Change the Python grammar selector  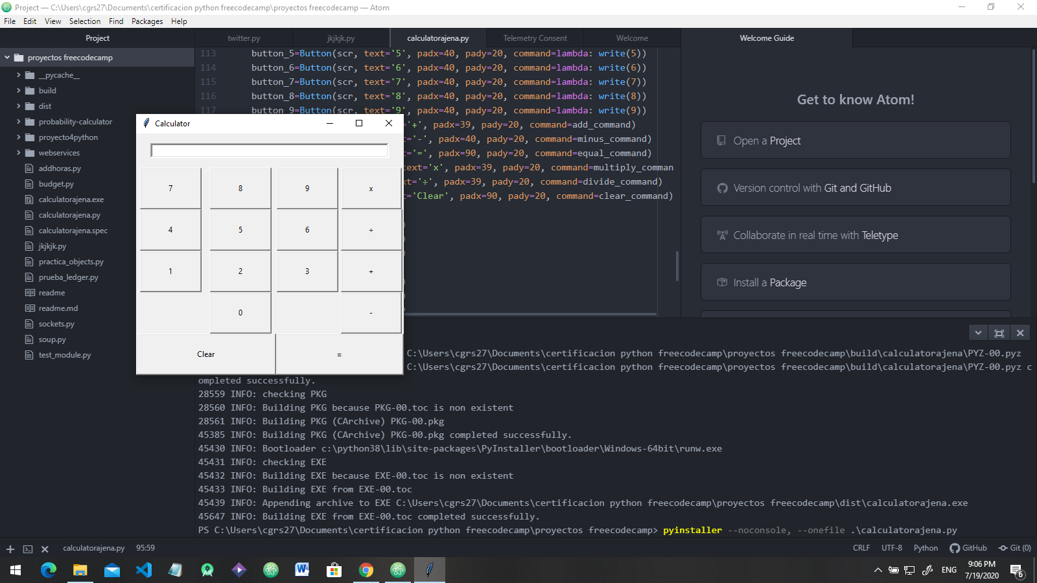coord(926,548)
